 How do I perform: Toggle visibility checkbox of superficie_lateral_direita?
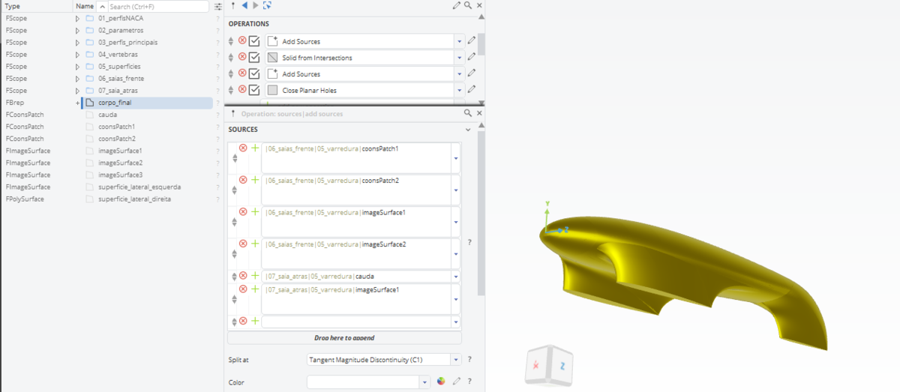click(89, 199)
